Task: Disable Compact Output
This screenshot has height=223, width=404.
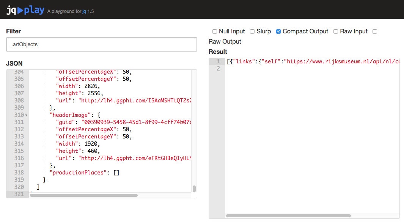Action: click(278, 31)
